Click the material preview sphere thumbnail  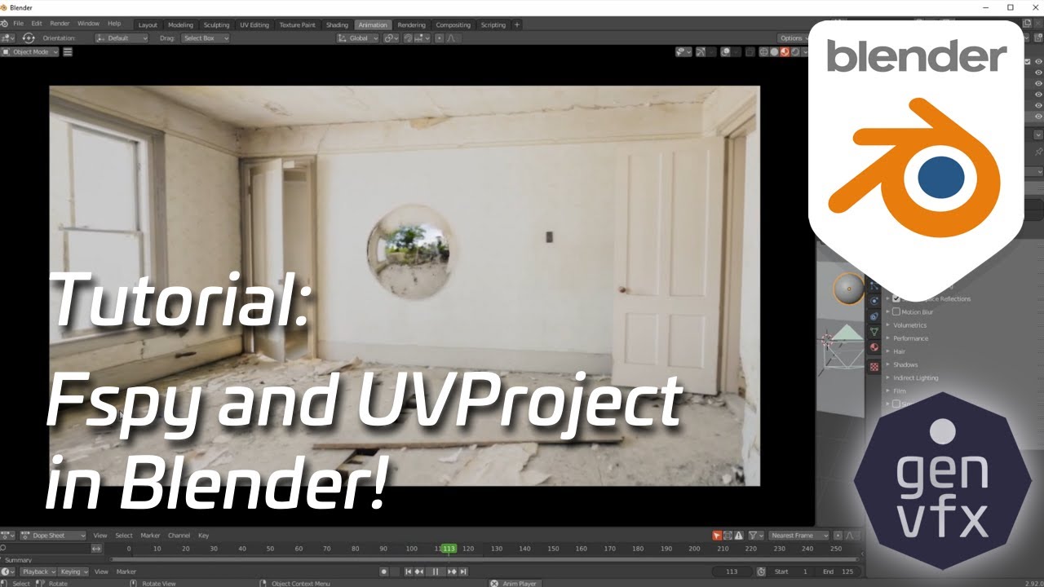click(849, 289)
